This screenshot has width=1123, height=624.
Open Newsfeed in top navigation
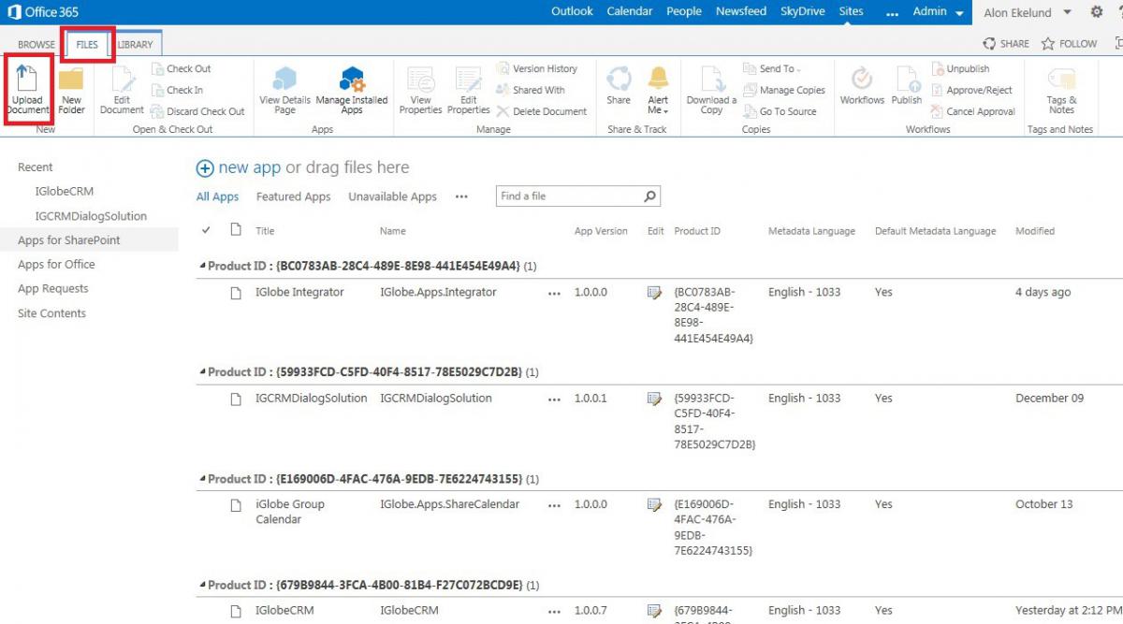pyautogui.click(x=741, y=11)
